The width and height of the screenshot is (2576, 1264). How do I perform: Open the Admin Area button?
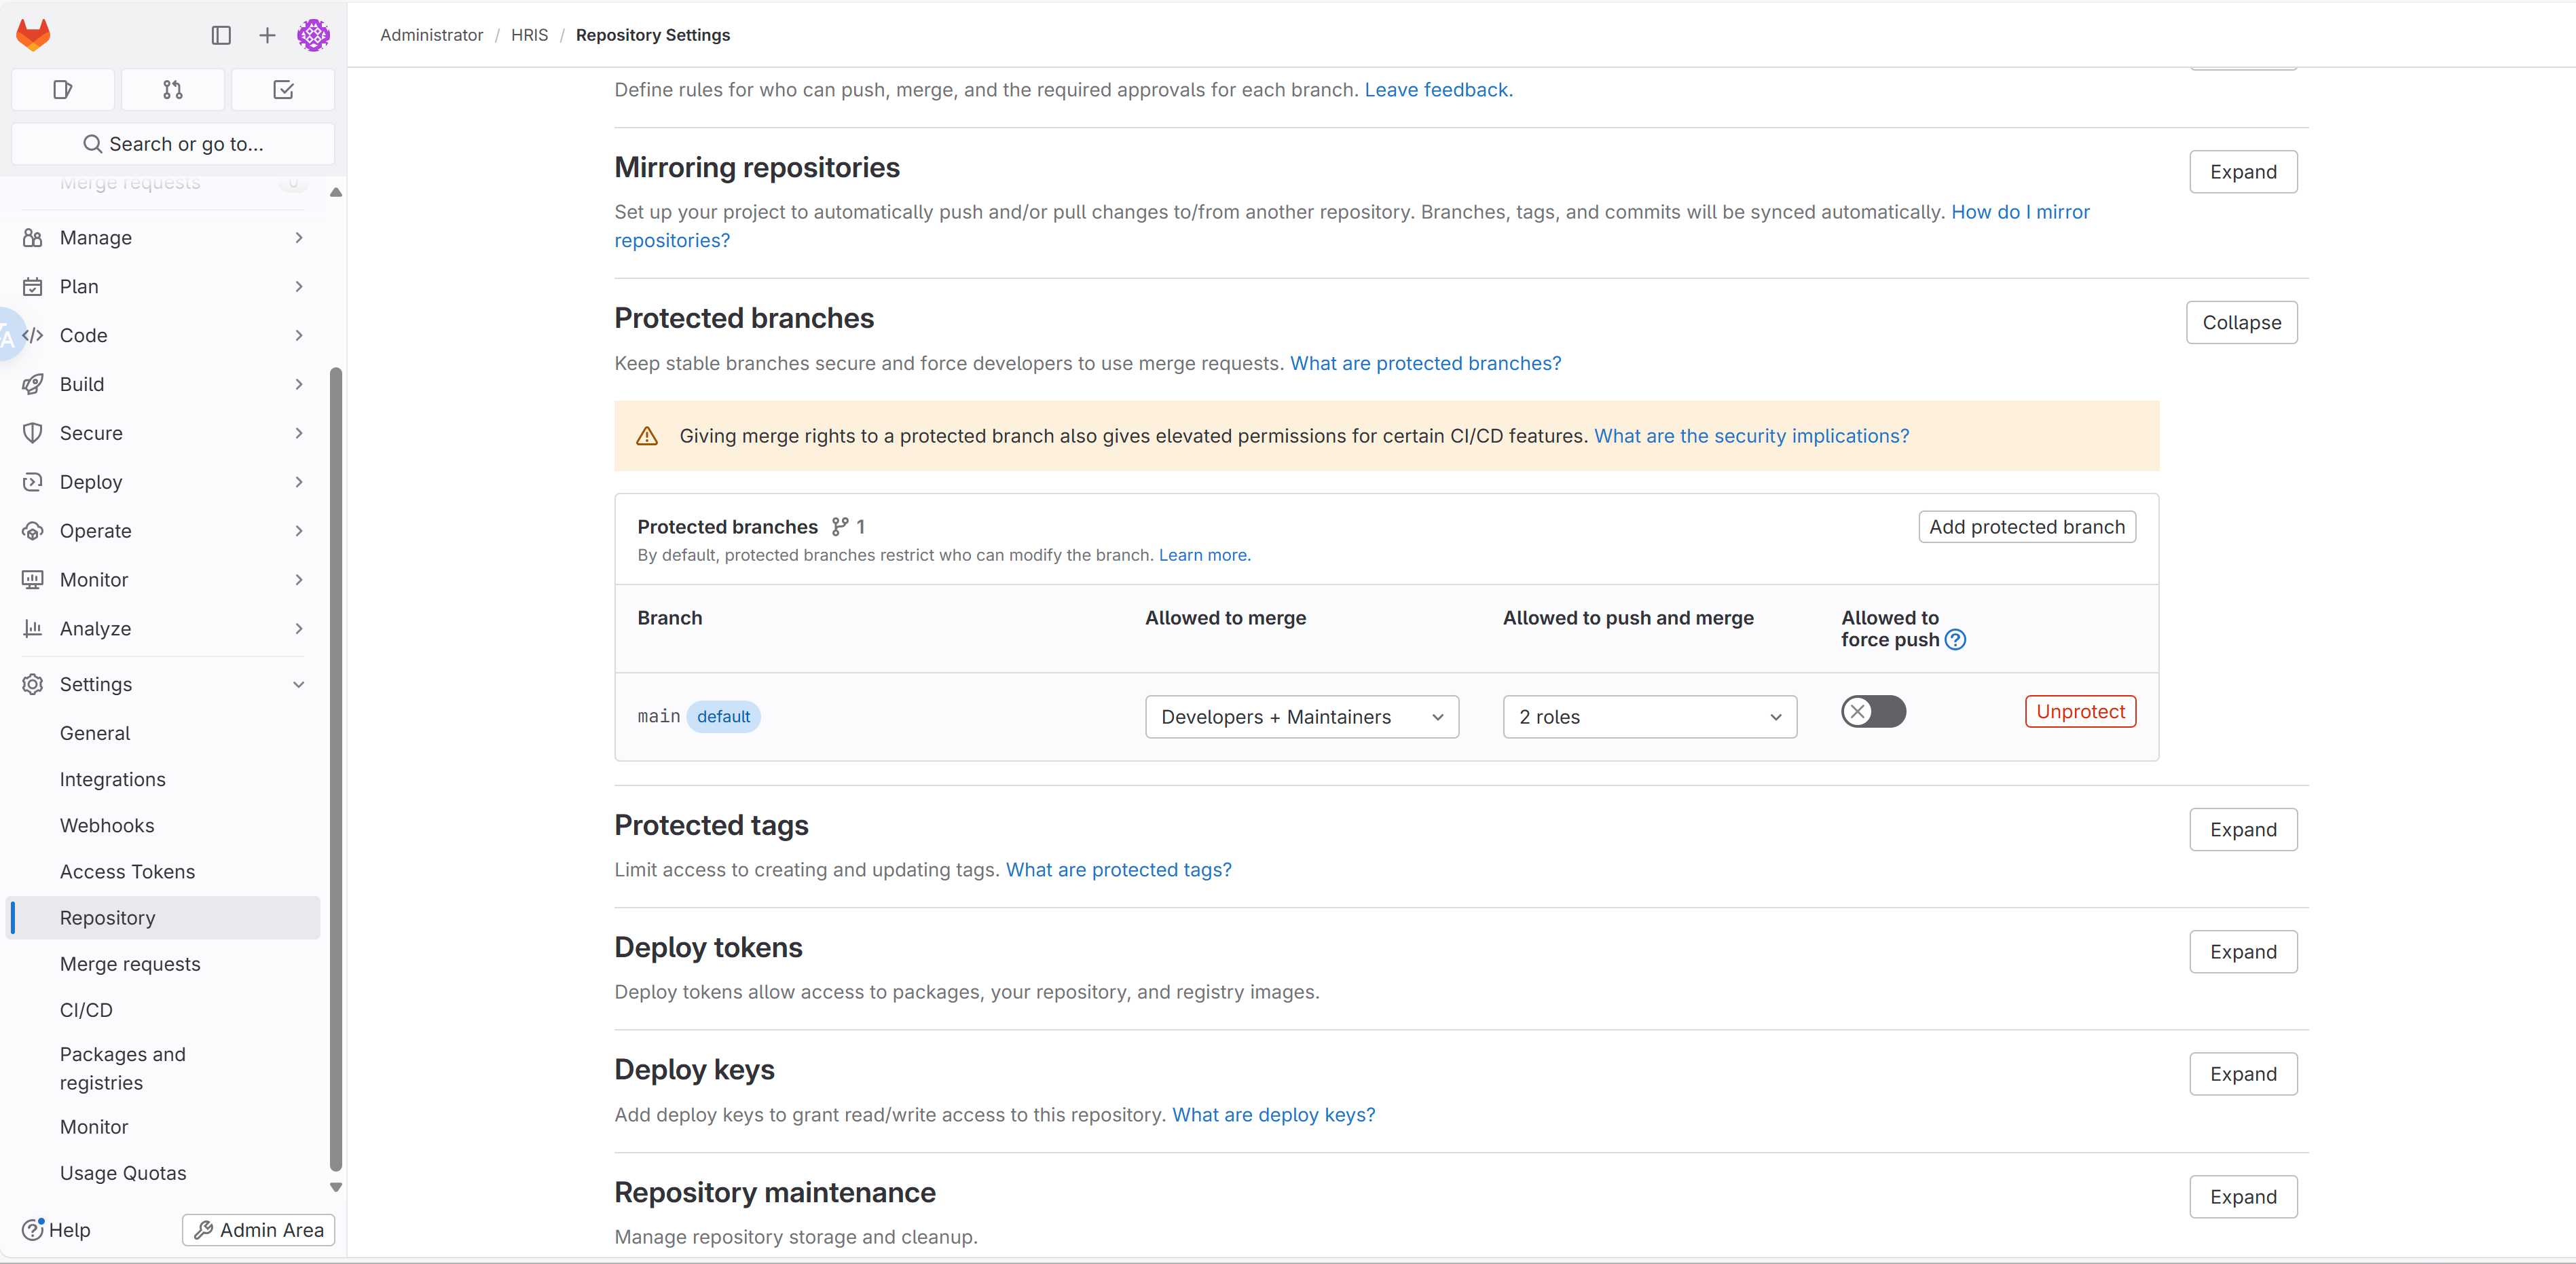pos(259,1230)
